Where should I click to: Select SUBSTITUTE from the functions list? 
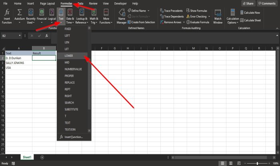pos(72,109)
